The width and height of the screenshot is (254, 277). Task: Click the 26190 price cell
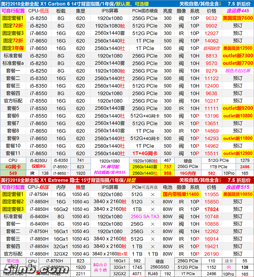coord(211,254)
